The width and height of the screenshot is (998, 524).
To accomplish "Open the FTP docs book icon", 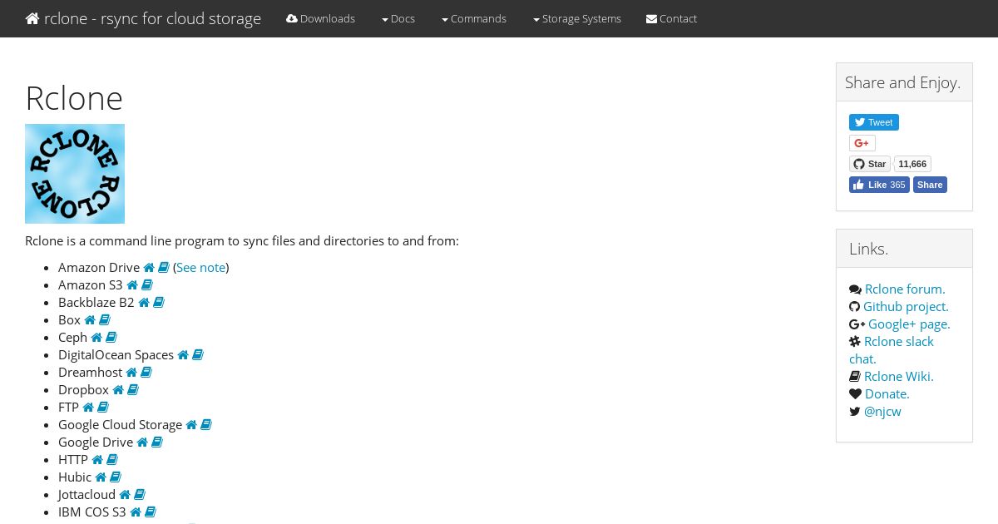I will point(103,408).
